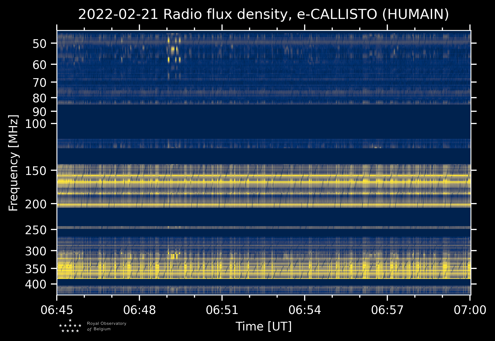Select the 06:48 time axis label
The image size is (495, 341).
(139, 310)
